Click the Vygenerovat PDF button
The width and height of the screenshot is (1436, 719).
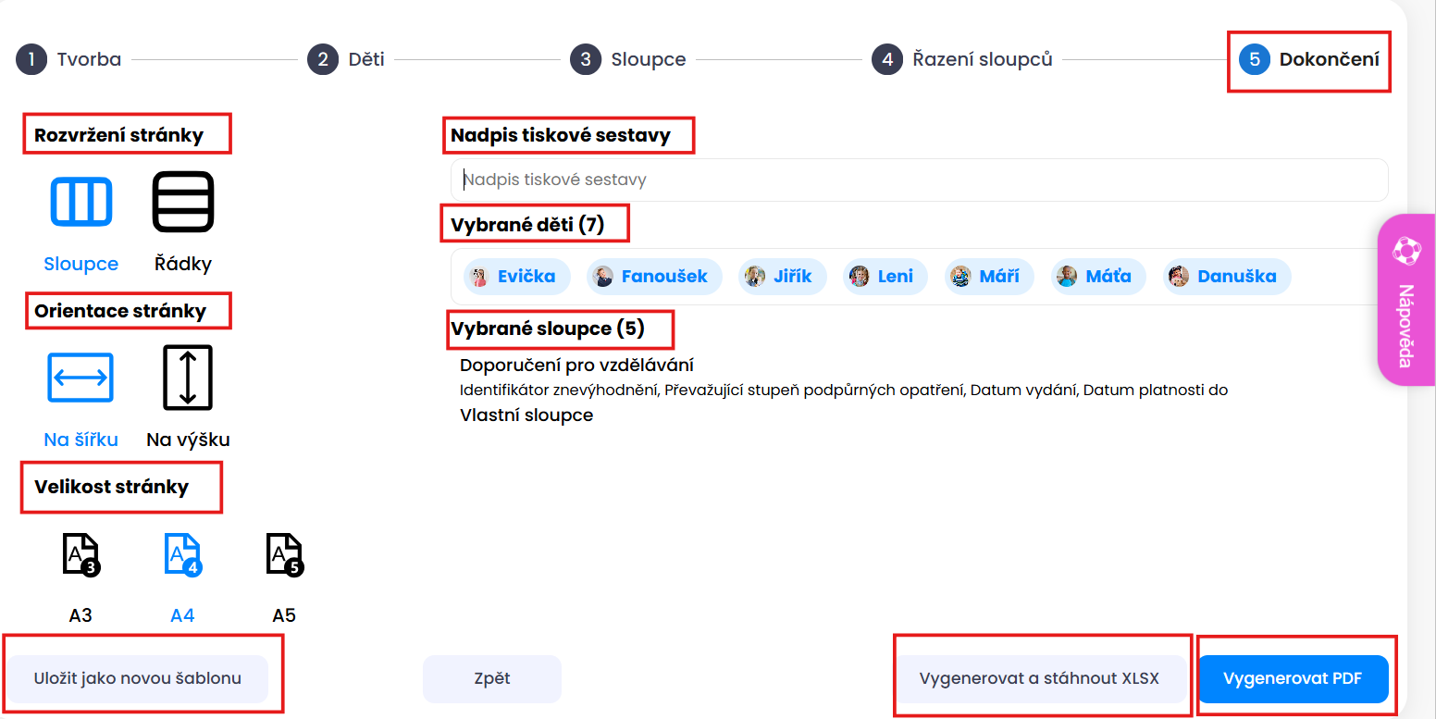pyautogui.click(x=1293, y=678)
